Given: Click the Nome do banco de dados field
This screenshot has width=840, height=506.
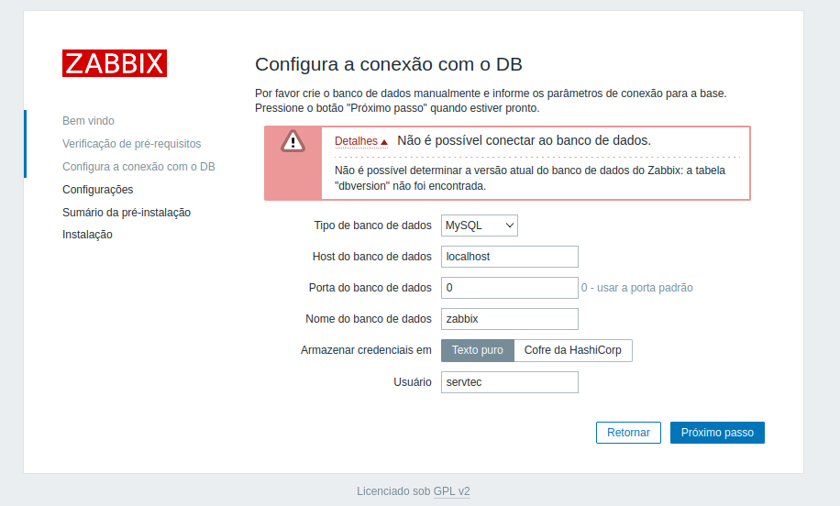Looking at the screenshot, I should click(x=509, y=319).
